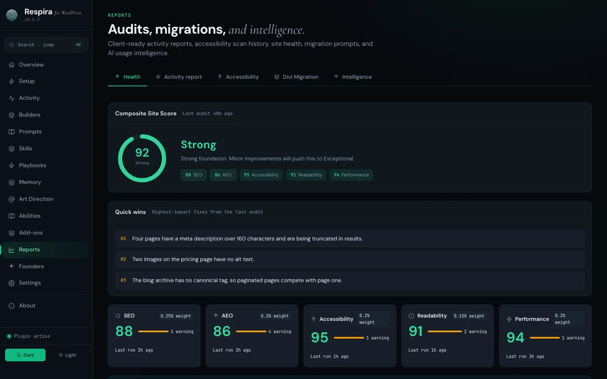Viewport: 607px width, 379px height.
Task: Click the Overview home icon
Action: pyautogui.click(x=11, y=65)
